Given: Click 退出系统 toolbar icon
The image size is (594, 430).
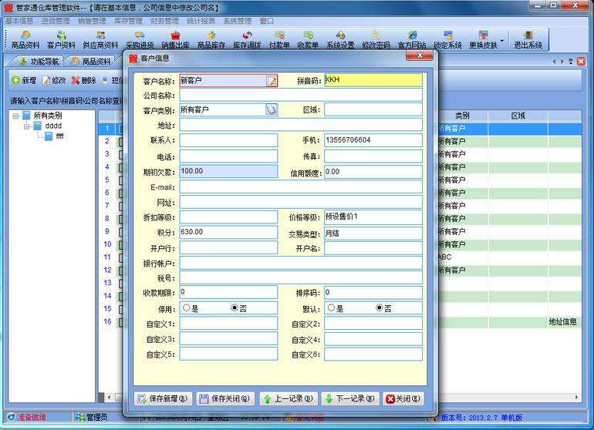Looking at the screenshot, I should tap(528, 40).
